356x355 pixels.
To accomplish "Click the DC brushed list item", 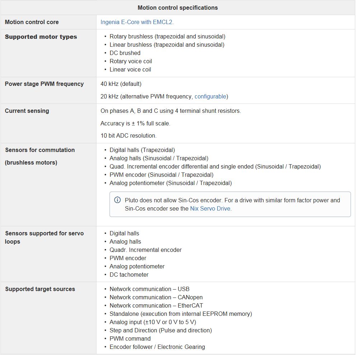I will tap(125, 53).
